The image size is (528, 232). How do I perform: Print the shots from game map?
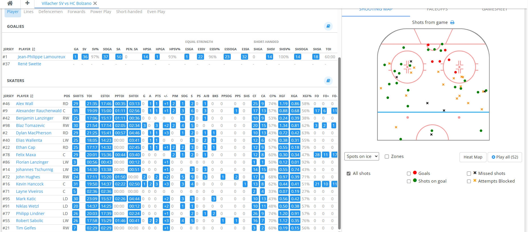tap(452, 22)
